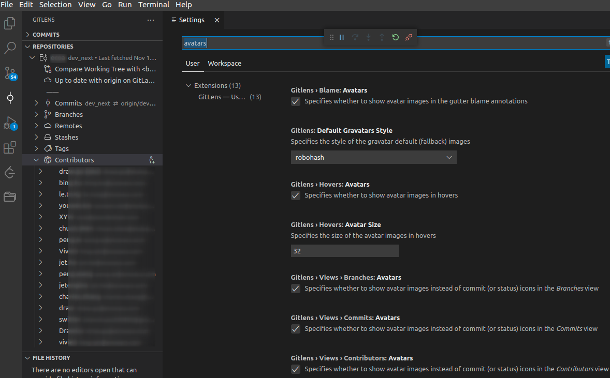The image size is (610, 378).
Task: Expand Commits dev_next node
Action: (36, 103)
